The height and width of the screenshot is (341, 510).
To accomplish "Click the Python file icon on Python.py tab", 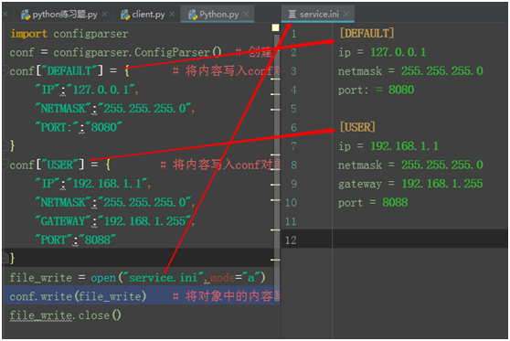I will click(x=193, y=15).
